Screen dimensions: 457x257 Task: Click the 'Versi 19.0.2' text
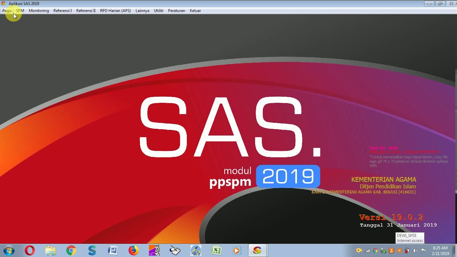(391, 217)
